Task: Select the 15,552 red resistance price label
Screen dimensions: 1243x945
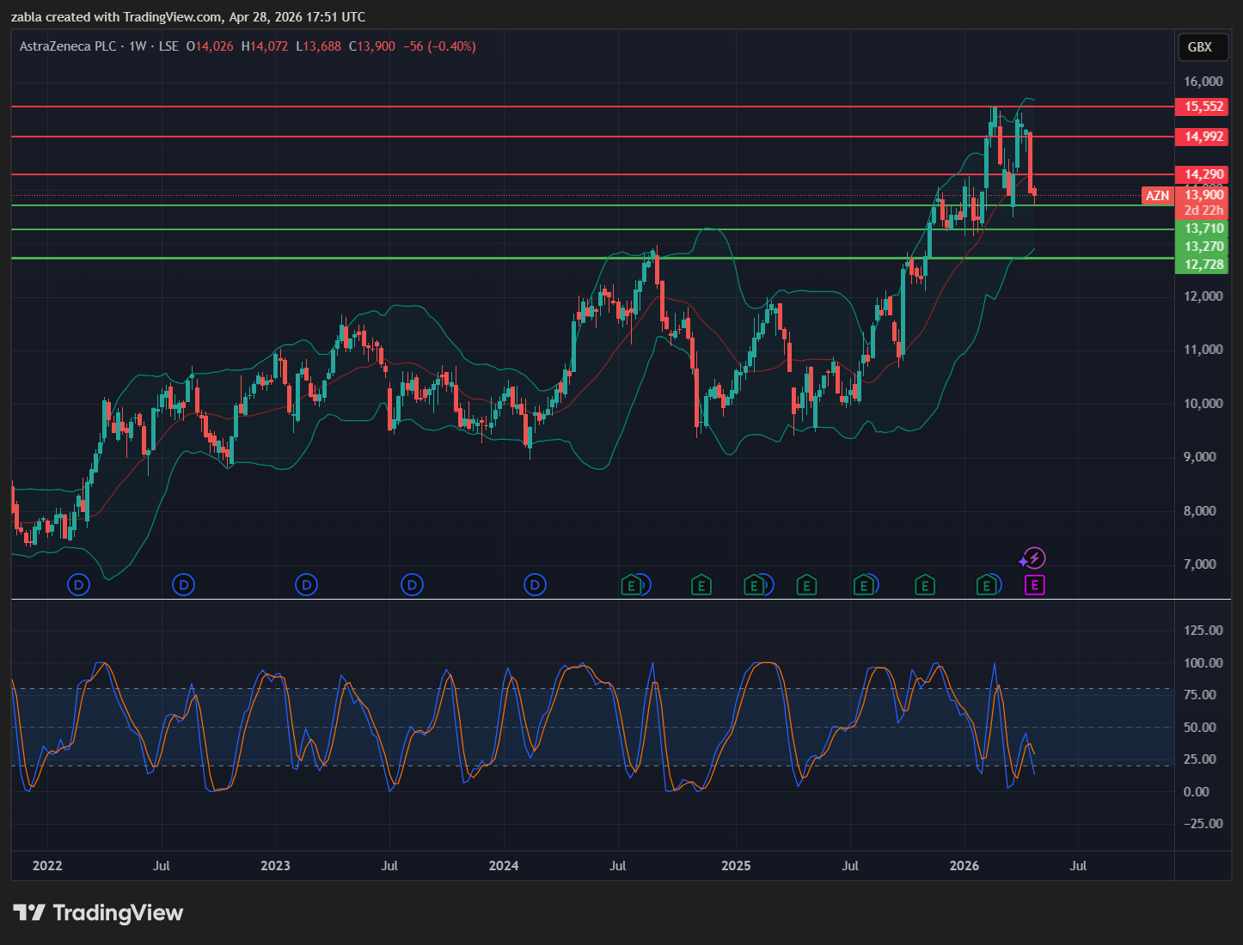Action: click(x=1203, y=107)
